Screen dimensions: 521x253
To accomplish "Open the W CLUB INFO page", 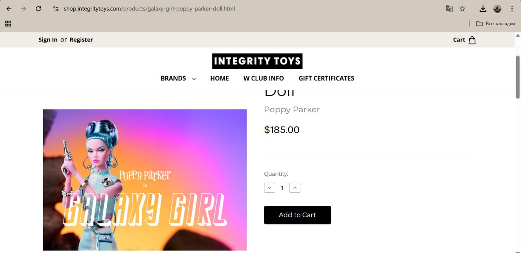I will (x=264, y=78).
